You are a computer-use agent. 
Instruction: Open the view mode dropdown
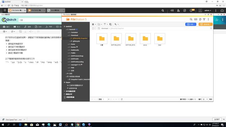coord(93,24)
